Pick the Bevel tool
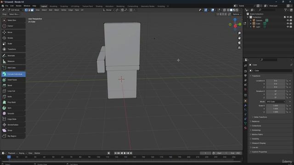The height and width of the screenshot is (165, 294). click(13, 85)
